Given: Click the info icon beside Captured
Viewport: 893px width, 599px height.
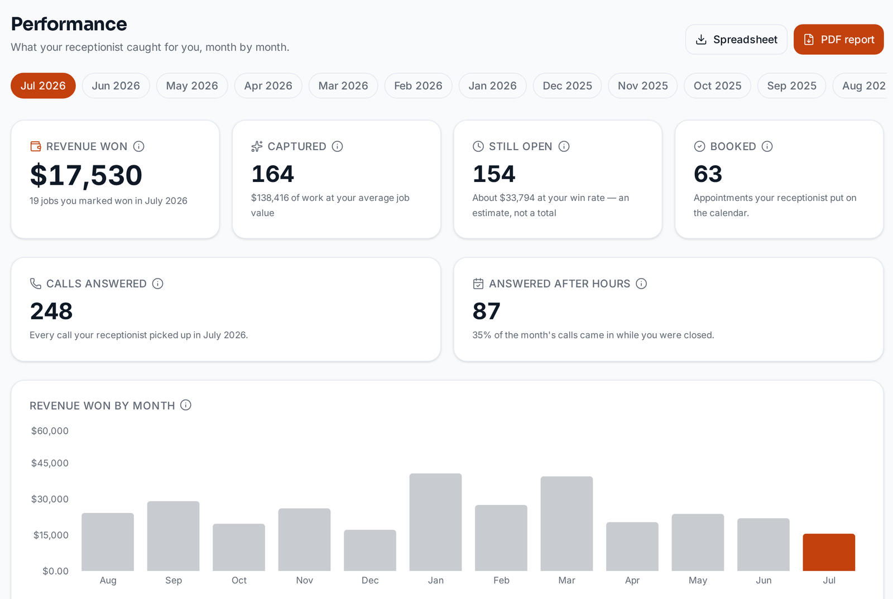Looking at the screenshot, I should point(337,146).
